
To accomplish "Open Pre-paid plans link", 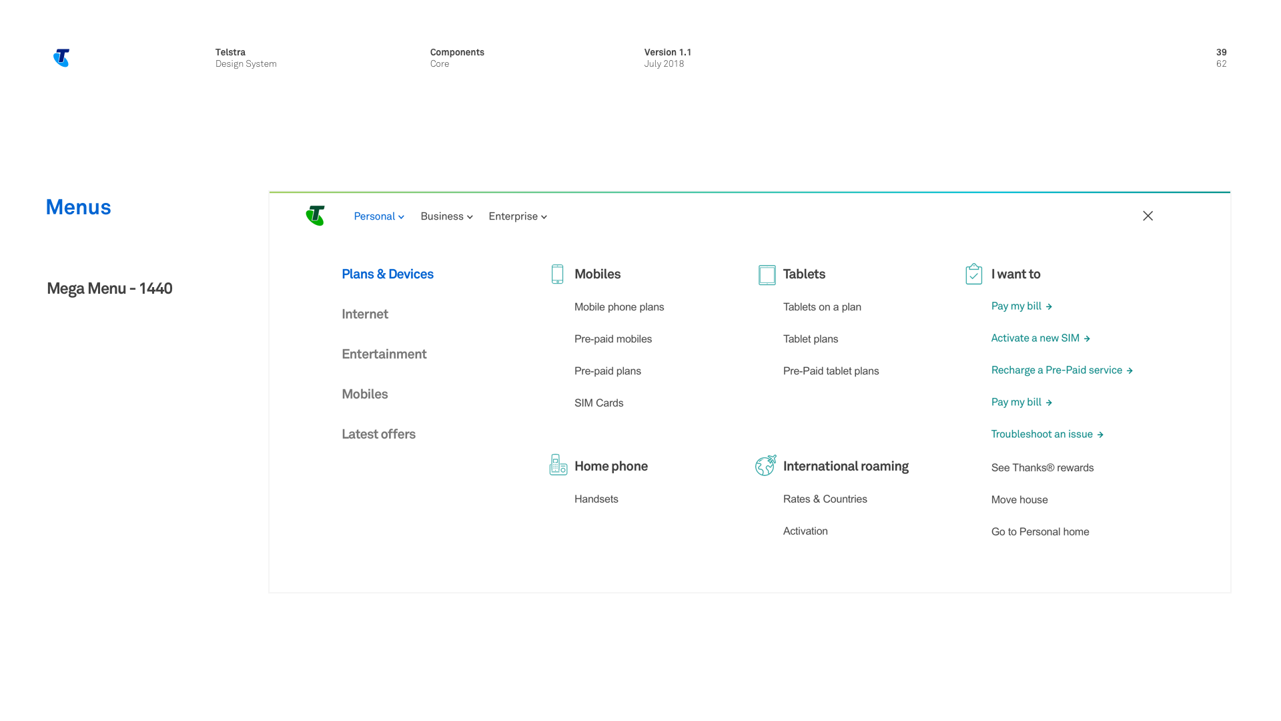I will click(x=608, y=371).
